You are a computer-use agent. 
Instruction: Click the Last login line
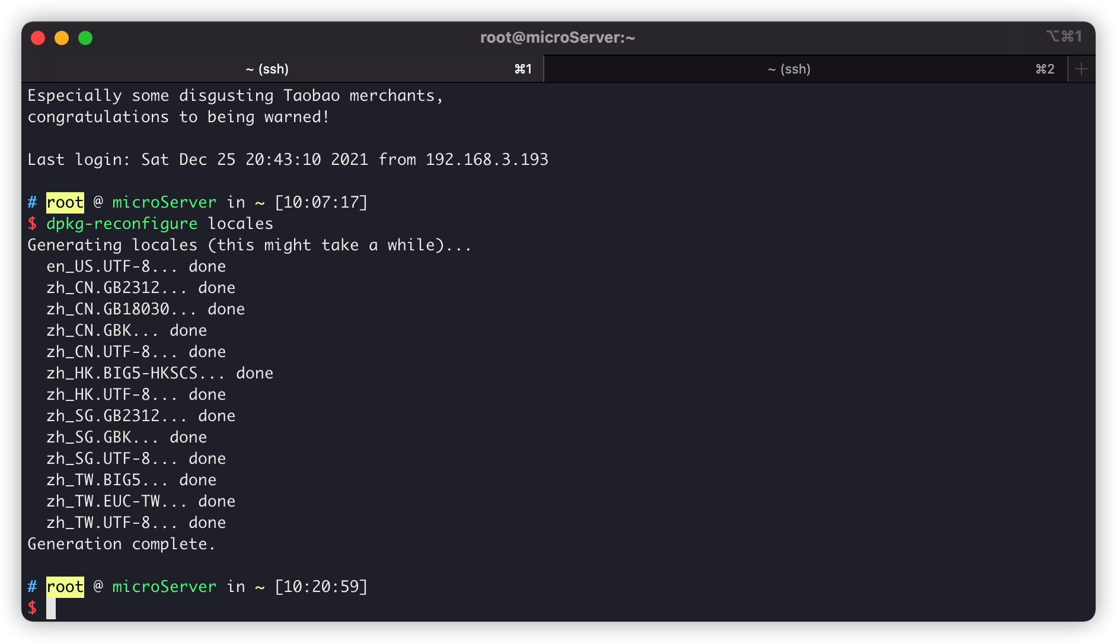click(x=288, y=160)
